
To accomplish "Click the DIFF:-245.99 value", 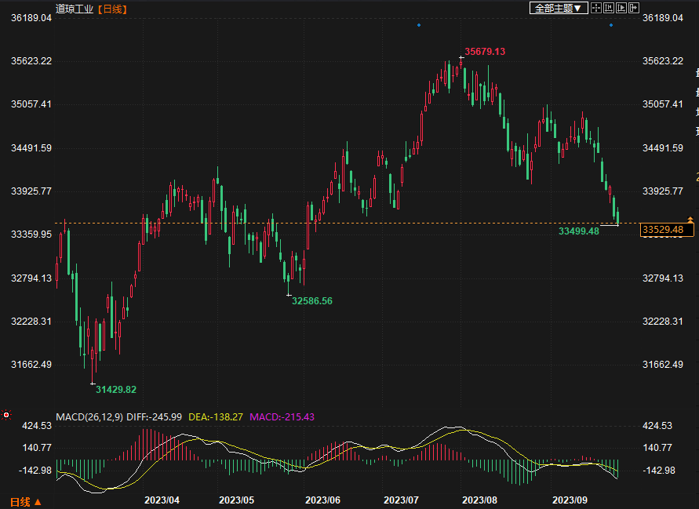I will 155,416.
